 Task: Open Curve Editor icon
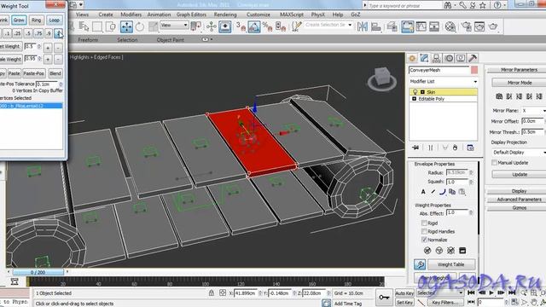(x=421, y=26)
